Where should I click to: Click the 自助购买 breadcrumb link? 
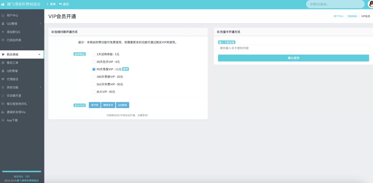[x=352, y=16]
